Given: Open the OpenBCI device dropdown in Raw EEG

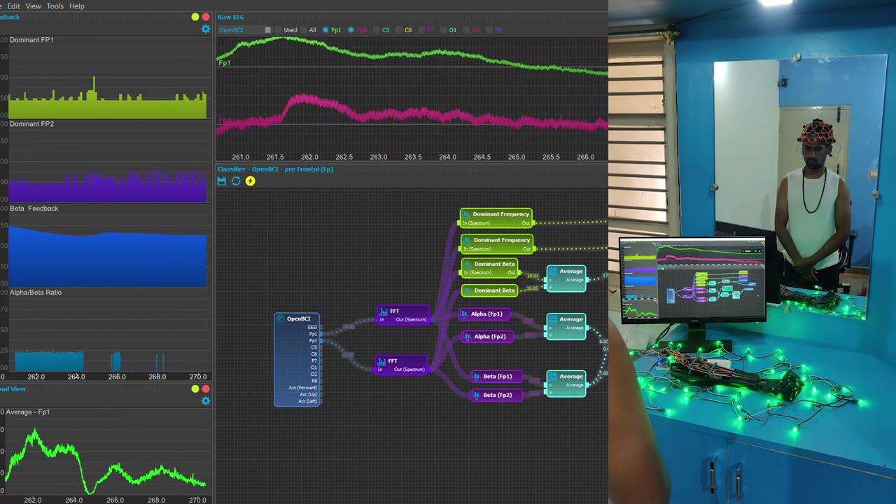Looking at the screenshot, I should click(x=244, y=30).
